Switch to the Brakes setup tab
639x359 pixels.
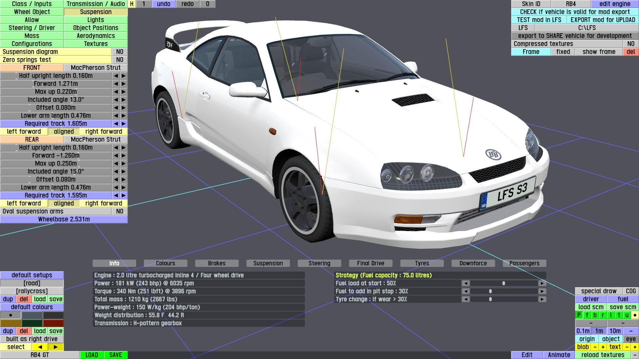coord(217,263)
